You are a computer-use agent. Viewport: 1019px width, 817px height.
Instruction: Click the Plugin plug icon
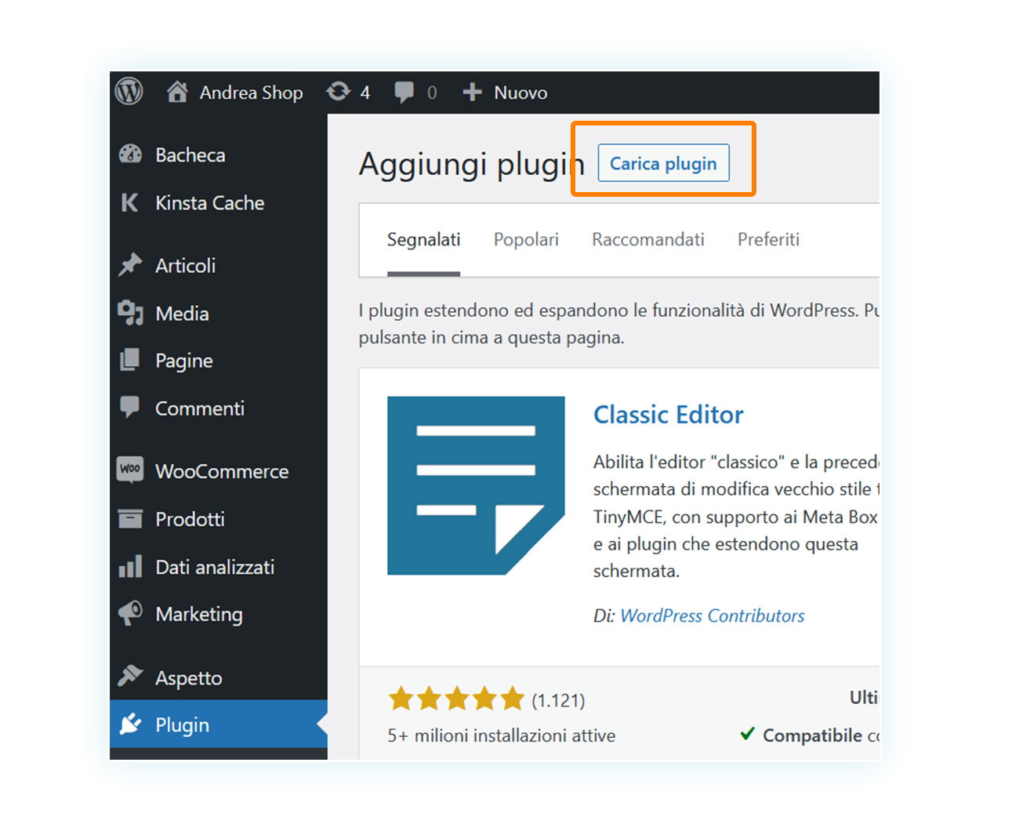tap(130, 724)
